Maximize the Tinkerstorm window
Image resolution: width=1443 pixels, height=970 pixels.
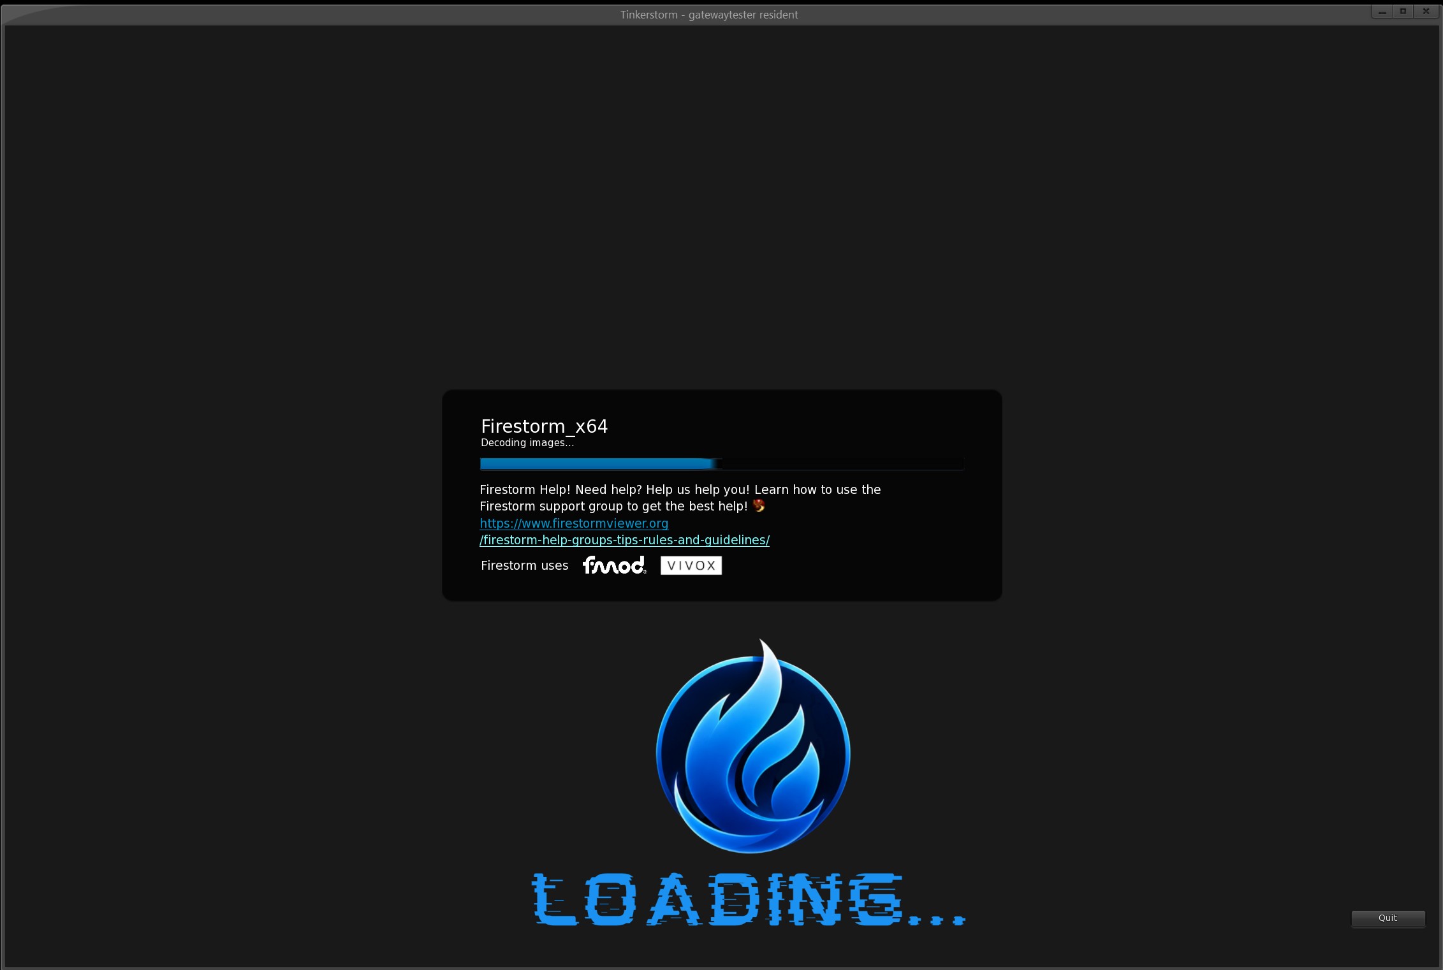[x=1403, y=12]
